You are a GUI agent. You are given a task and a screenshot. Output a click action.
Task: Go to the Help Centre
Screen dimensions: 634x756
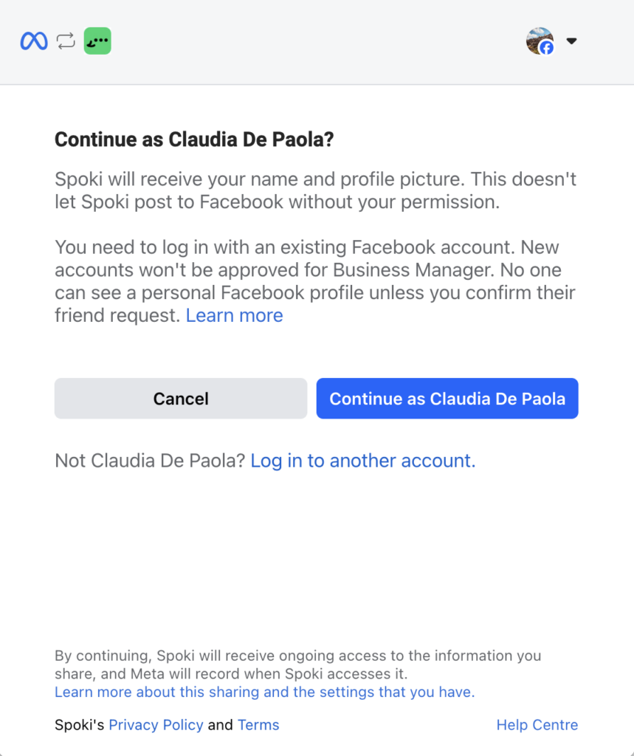pos(537,725)
